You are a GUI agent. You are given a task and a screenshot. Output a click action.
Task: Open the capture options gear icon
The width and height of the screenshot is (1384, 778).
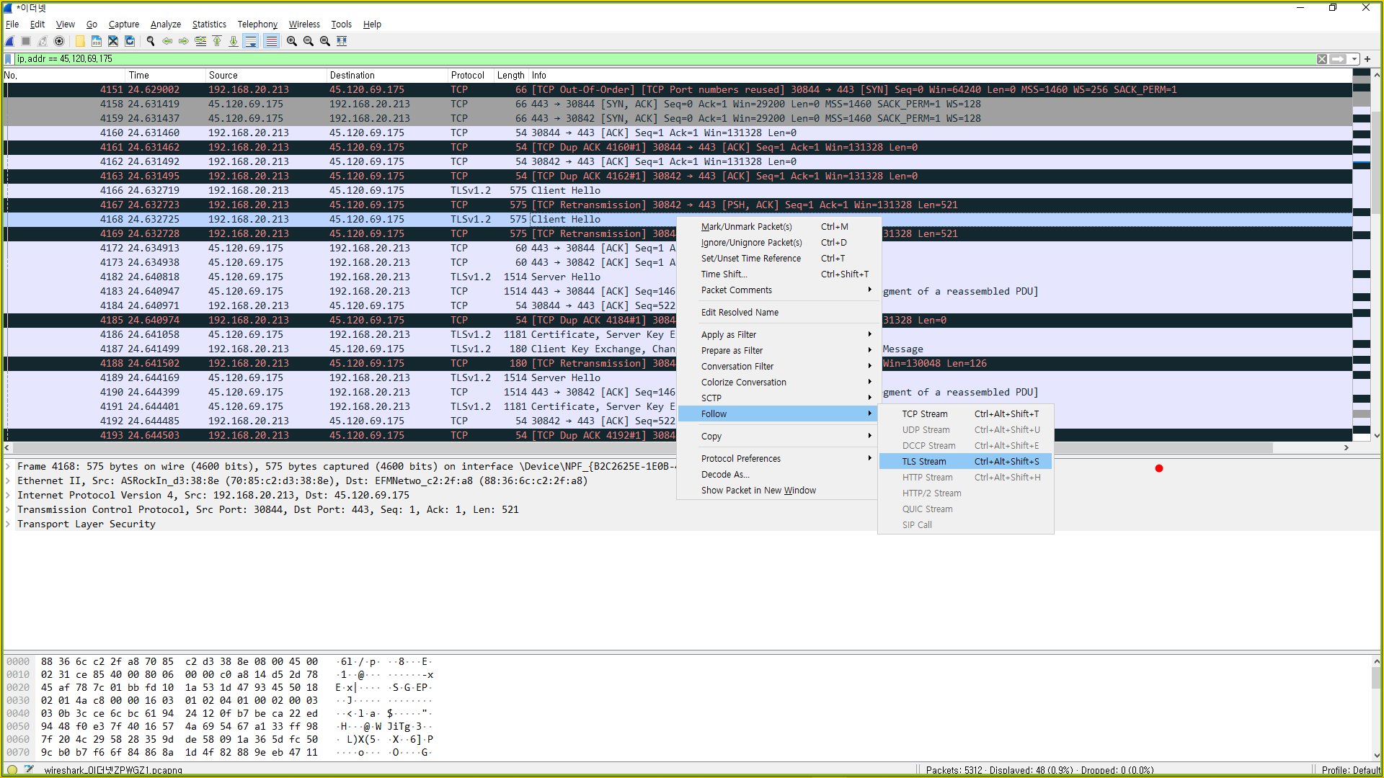point(59,41)
